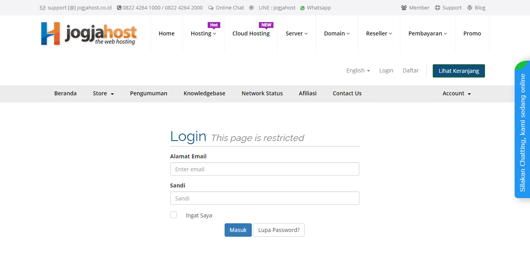Tick the Ingat Saya checkbox
The image size is (530, 256).
173,215
